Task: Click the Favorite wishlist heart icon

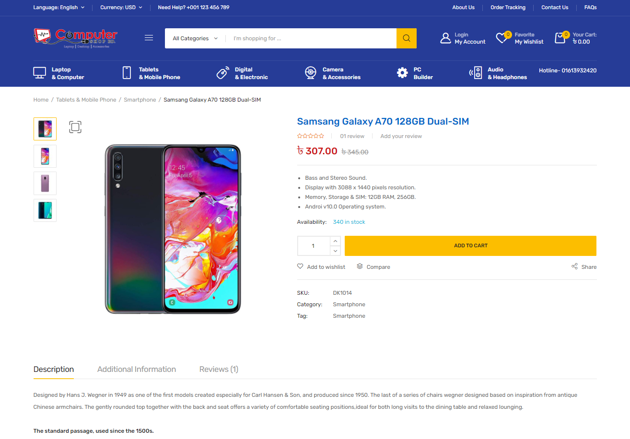Action: [502, 38]
